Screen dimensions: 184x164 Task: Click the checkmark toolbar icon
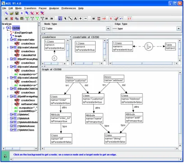[x=116, y=18]
